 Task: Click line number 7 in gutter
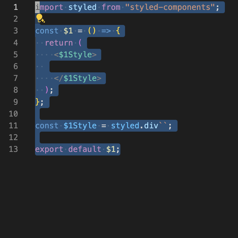pyautogui.click(x=16, y=78)
